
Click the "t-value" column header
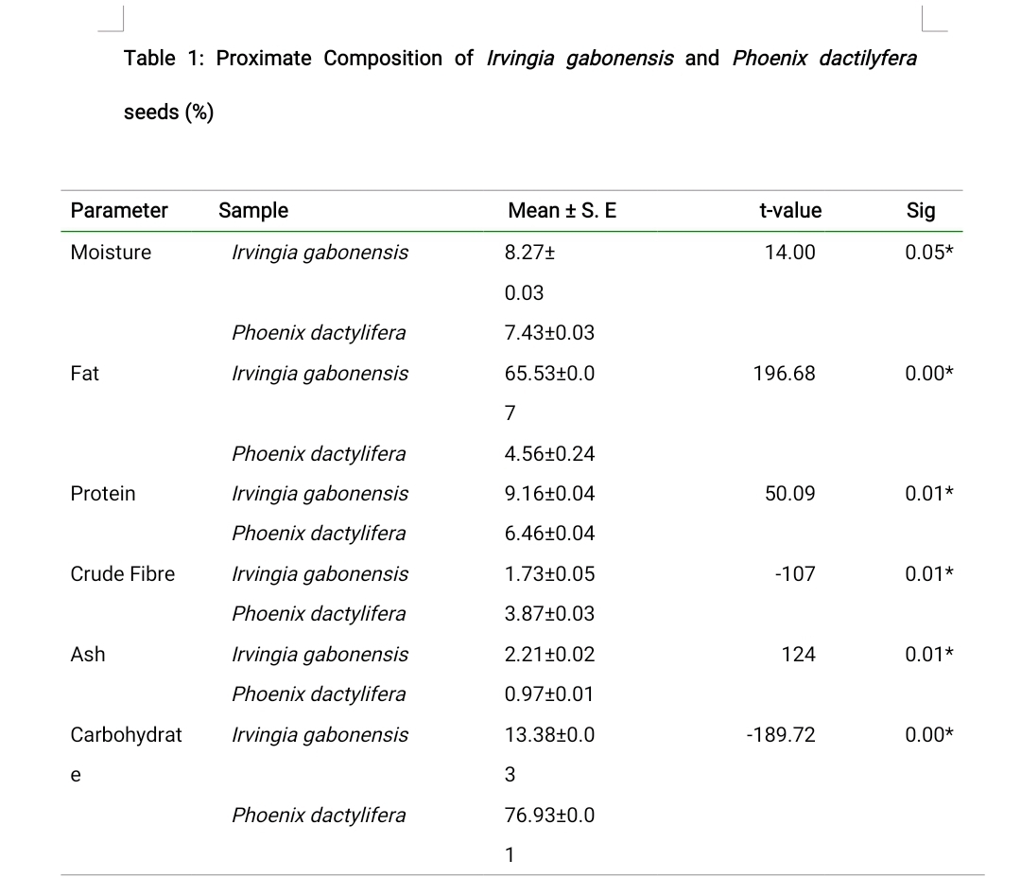(x=790, y=211)
